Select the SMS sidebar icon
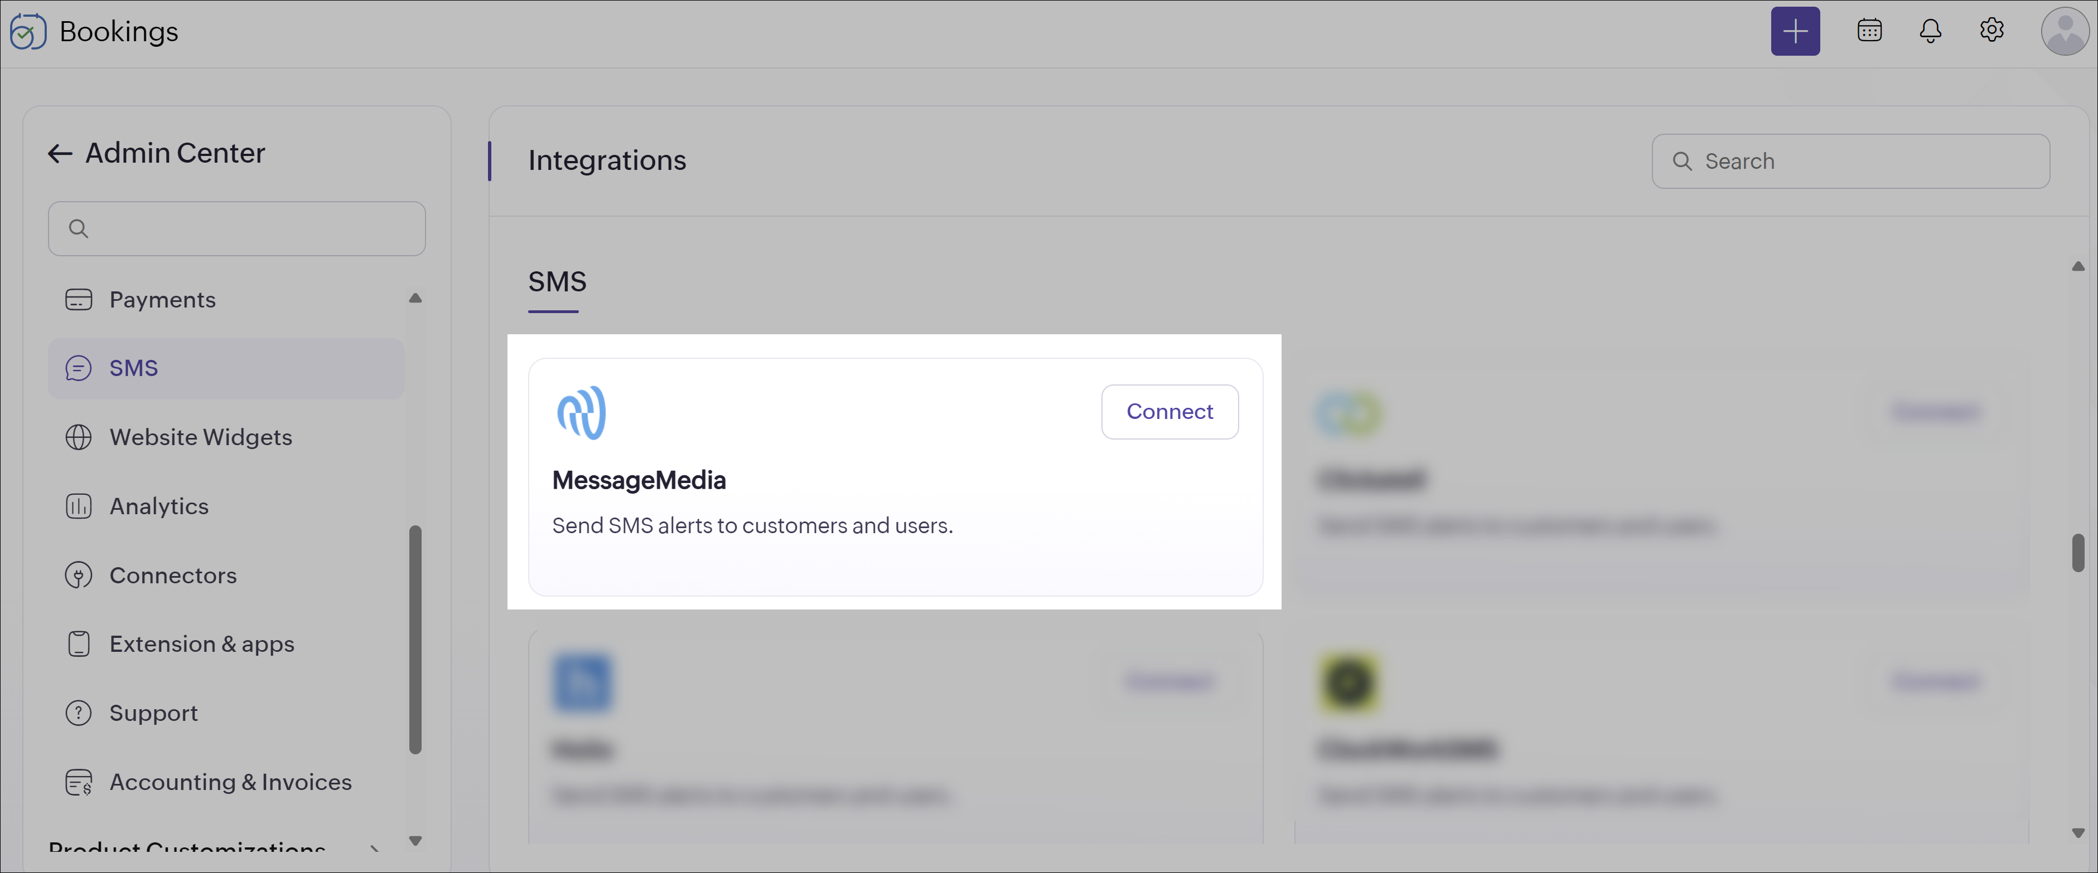Viewport: 2098px width, 873px height. point(78,368)
